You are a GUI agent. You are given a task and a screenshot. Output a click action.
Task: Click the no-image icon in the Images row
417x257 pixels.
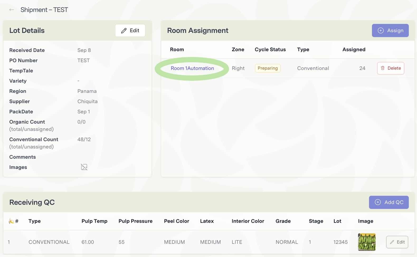[84, 167]
